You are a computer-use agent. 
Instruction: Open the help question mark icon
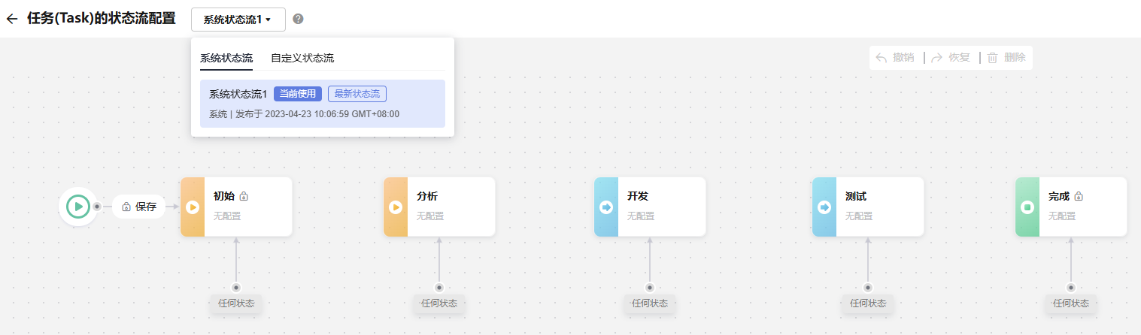(298, 19)
